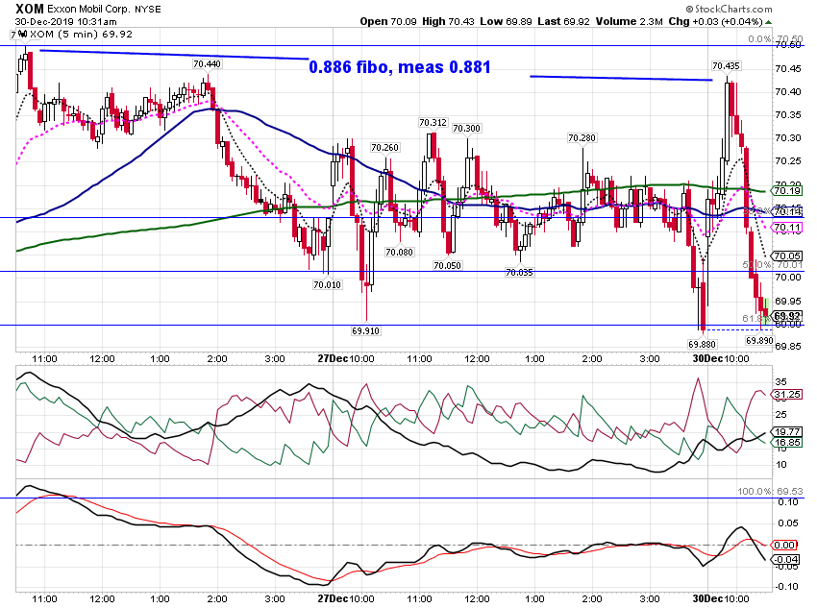Select the 69.910 low price label
The height and width of the screenshot is (608, 817).
click(366, 331)
